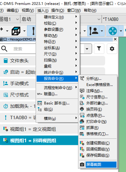Click the Basic 脚本 table icon
126x172 pixels.
coord(40,103)
